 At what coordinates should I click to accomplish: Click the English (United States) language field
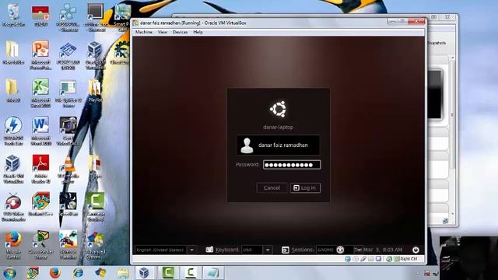161,250
